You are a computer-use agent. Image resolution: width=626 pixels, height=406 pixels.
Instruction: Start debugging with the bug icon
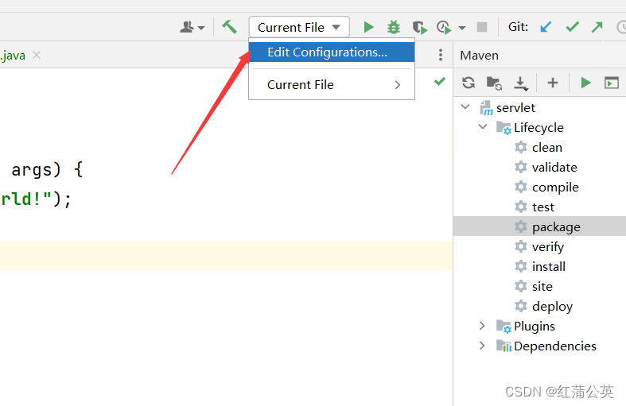394,27
